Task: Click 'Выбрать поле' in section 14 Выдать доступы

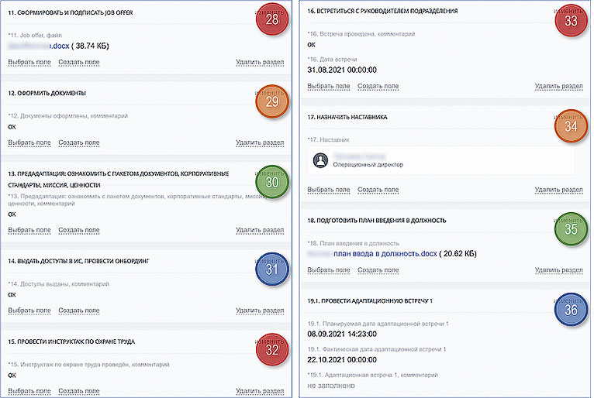Action: click(29, 311)
